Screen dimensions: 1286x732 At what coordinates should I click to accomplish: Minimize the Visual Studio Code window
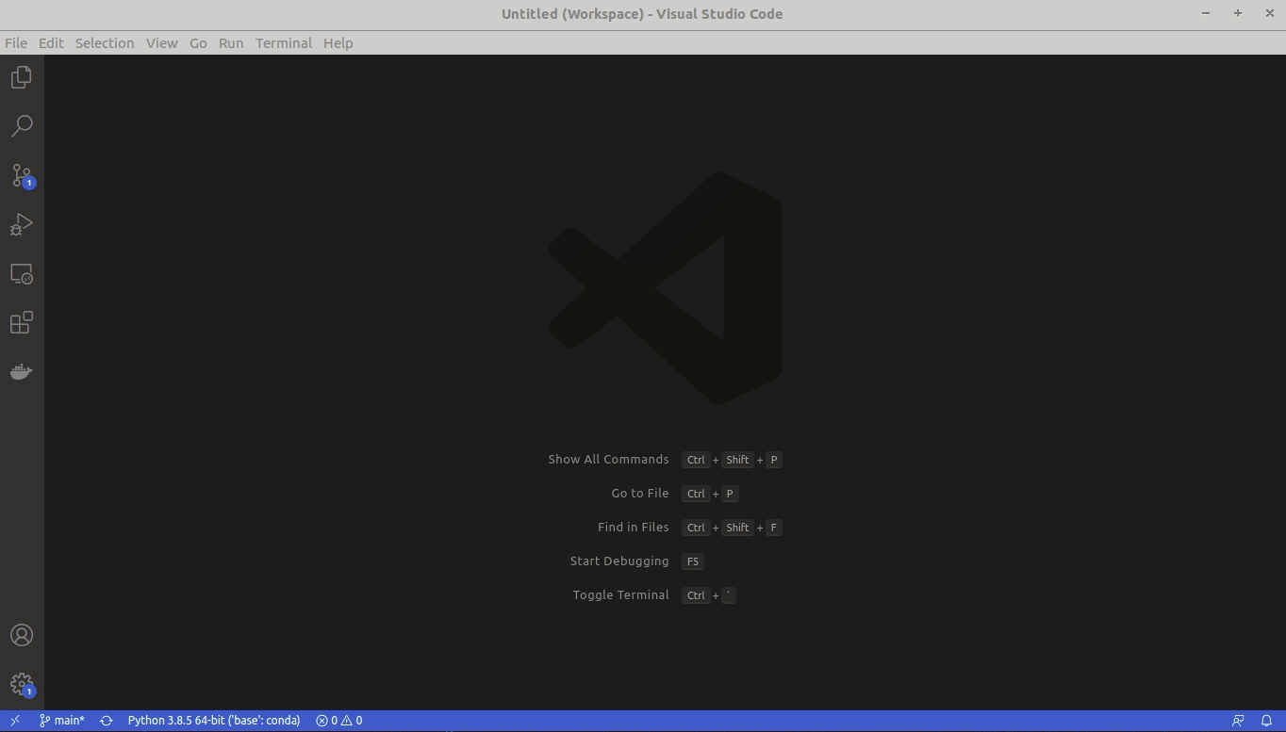pyautogui.click(x=1206, y=13)
